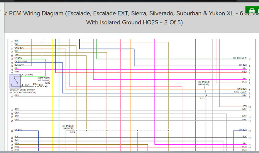The width and height of the screenshot is (259, 153).
Task: Click the ORG/BLK label at right pin 7
Action: pos(242,89)
